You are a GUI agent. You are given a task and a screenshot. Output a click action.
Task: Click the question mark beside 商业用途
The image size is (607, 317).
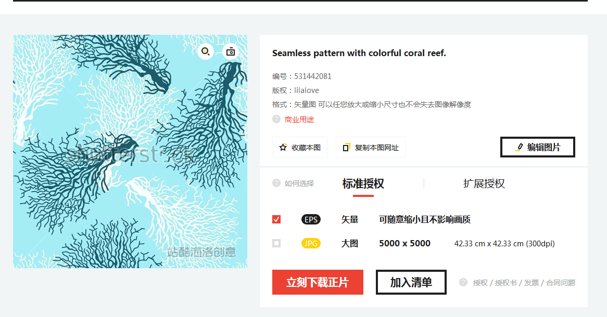pos(276,119)
